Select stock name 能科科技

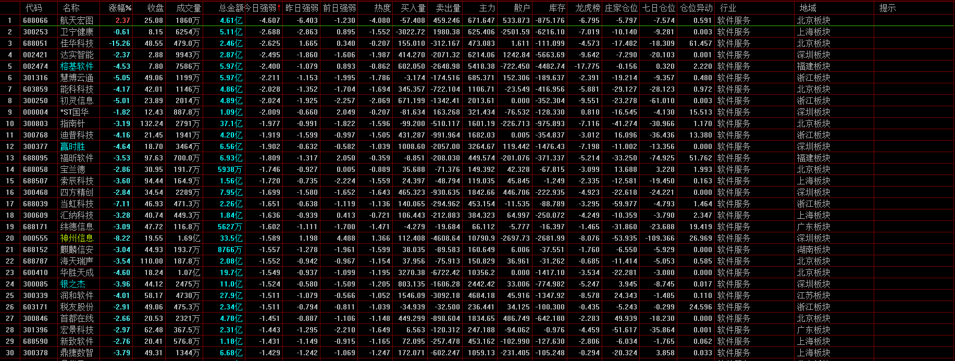pos(77,89)
